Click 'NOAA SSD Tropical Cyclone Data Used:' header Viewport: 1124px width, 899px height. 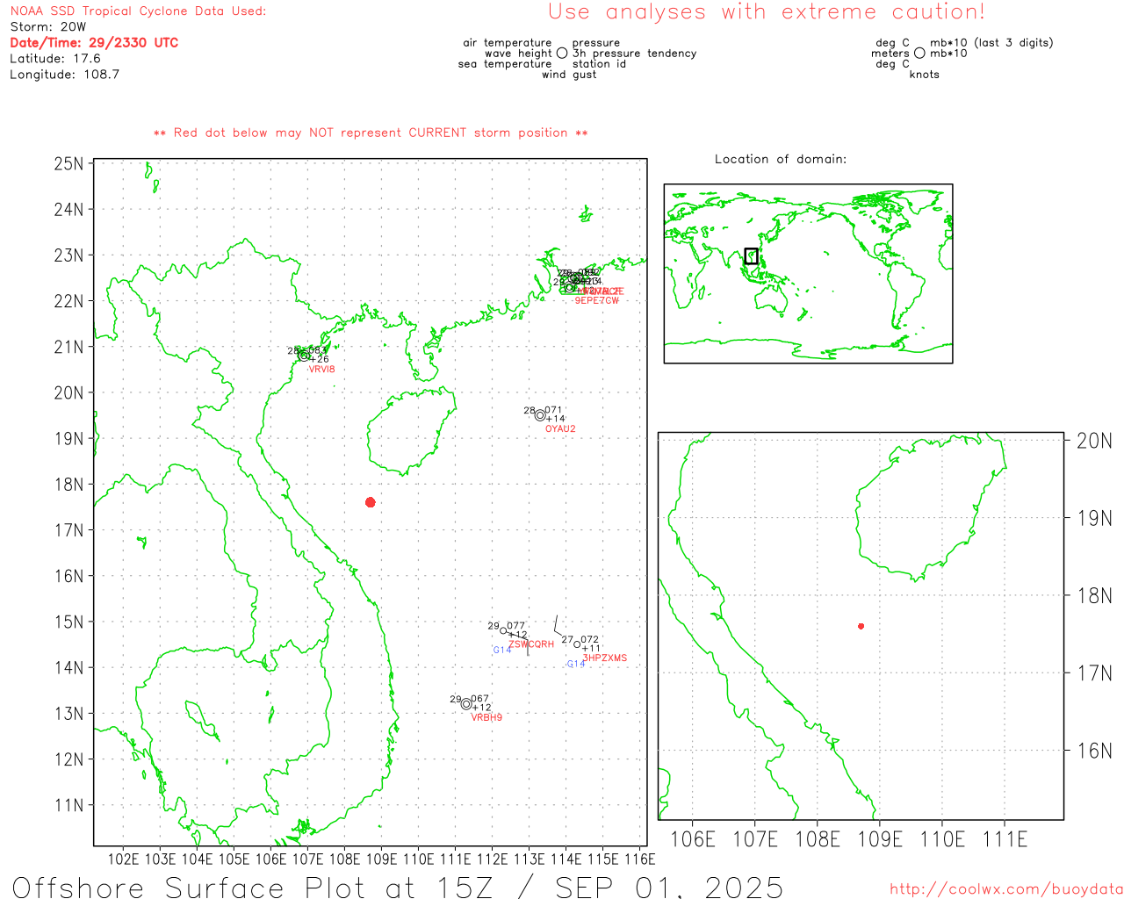[x=138, y=11]
